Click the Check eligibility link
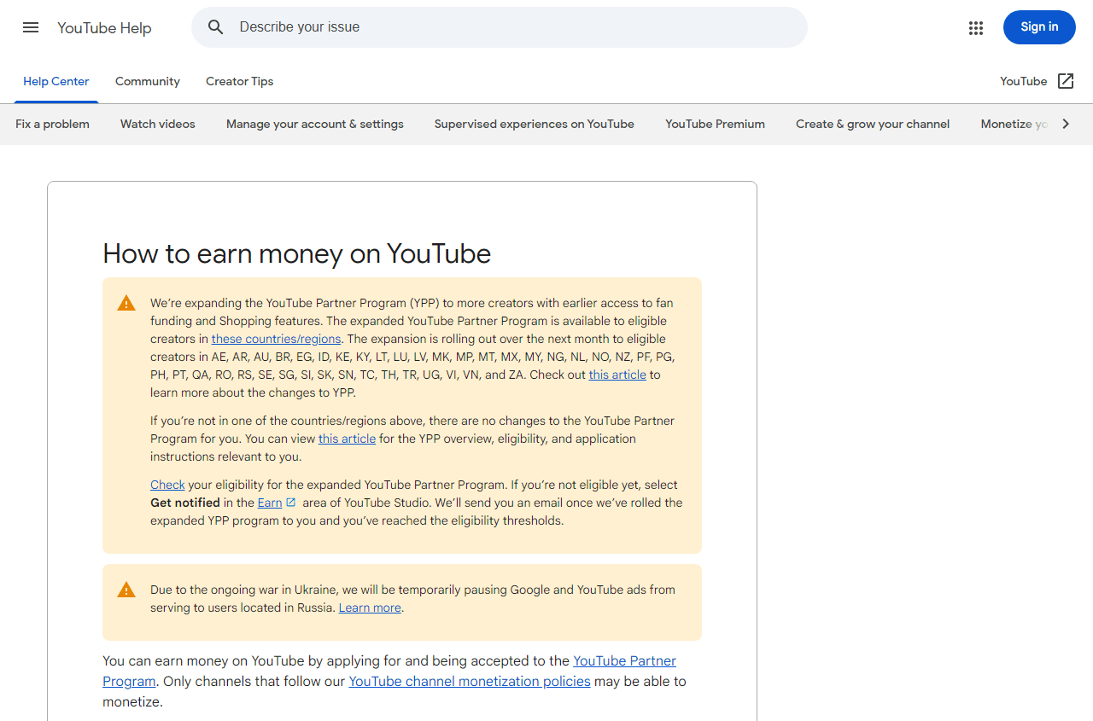The height and width of the screenshot is (721, 1093). point(167,485)
